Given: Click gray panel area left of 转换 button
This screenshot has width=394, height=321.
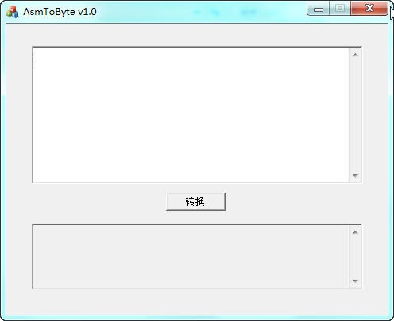Looking at the screenshot, I should (x=98, y=201).
